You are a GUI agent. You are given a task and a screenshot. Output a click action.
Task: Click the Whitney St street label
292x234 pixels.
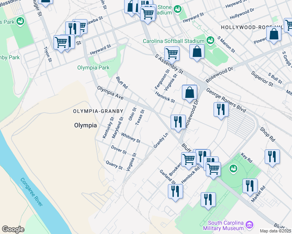(131, 138)
